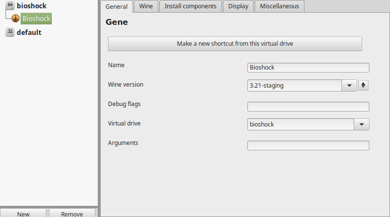Open the Virtual drive dropdown arrow
390x217 pixels.
[x=362, y=124]
